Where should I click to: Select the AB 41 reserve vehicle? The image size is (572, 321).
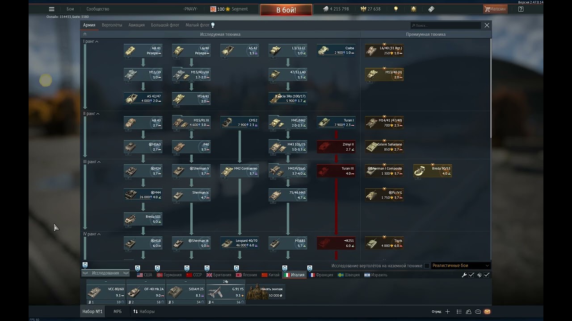[x=143, y=51]
